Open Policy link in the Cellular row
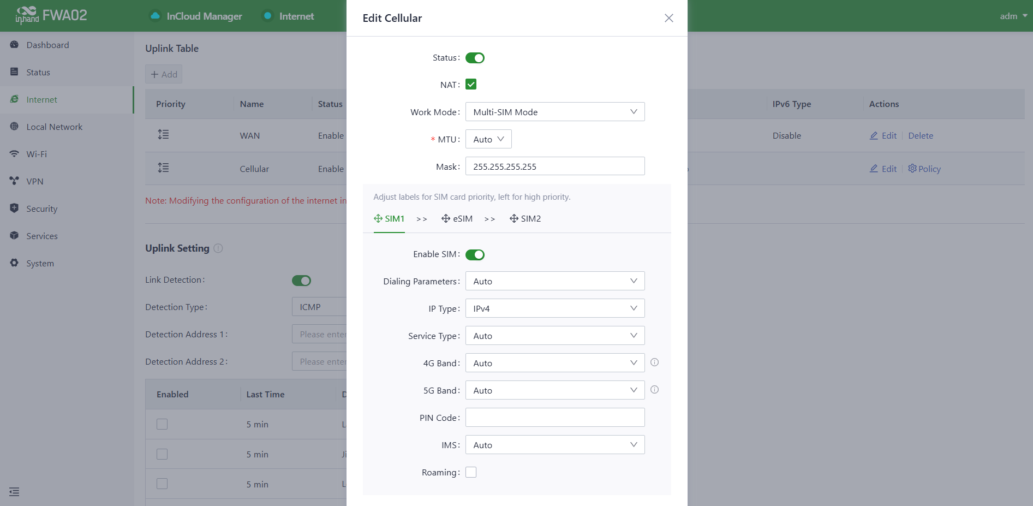The height and width of the screenshot is (506, 1033). pyautogui.click(x=924, y=169)
